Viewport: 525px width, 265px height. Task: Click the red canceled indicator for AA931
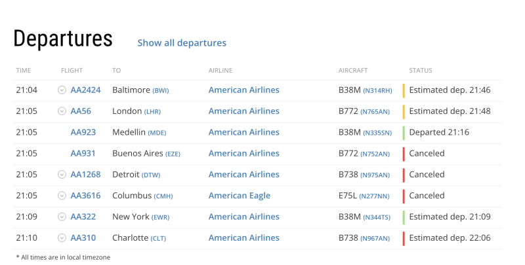(404, 153)
